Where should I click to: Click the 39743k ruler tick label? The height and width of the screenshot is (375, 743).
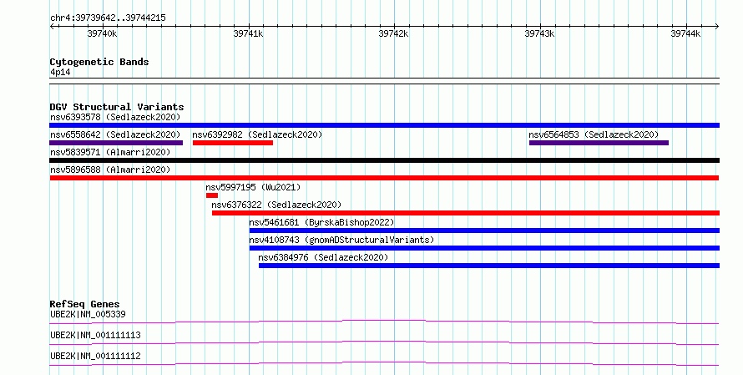539,33
